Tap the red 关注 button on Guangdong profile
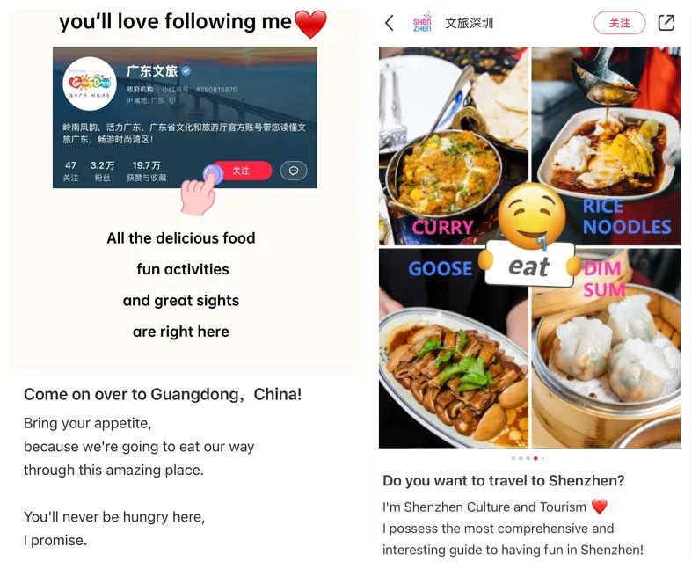The height and width of the screenshot is (569, 699). (x=242, y=171)
